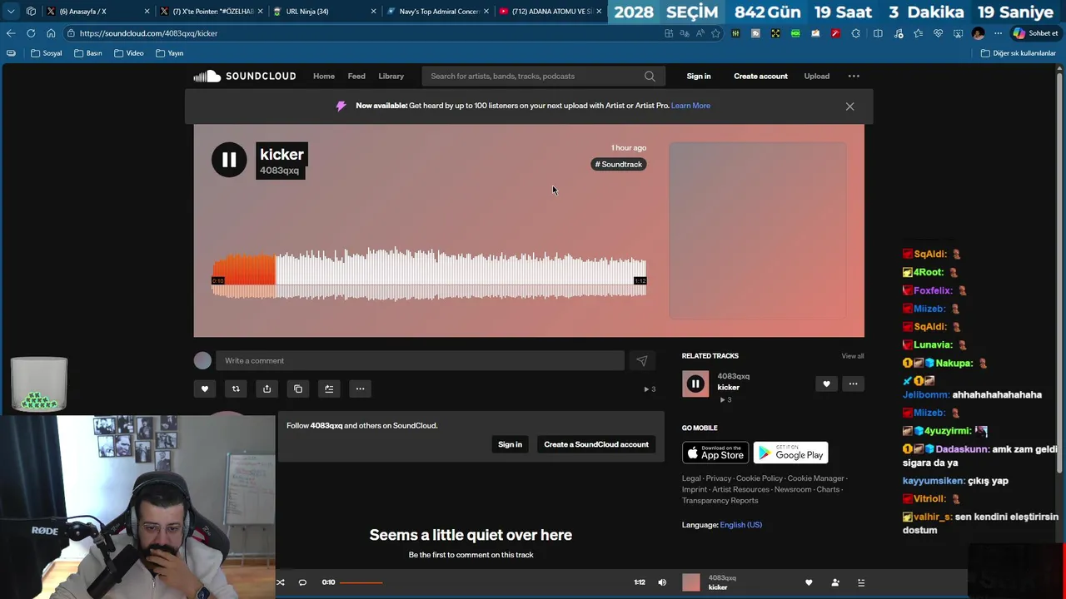The height and width of the screenshot is (599, 1066).
Task: Click the Write a comment field
Action: click(x=420, y=360)
